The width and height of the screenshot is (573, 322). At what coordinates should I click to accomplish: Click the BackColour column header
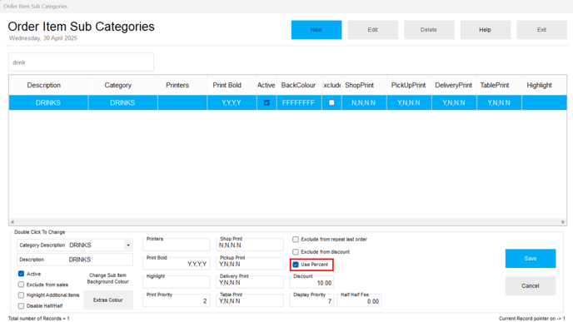[x=299, y=85]
